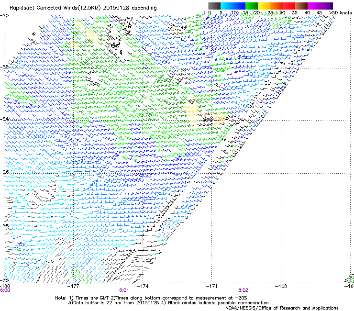This screenshot has height=311, width=354.
Task: Click the Rapidscat Corrected Winds title text
Action: click(83, 8)
